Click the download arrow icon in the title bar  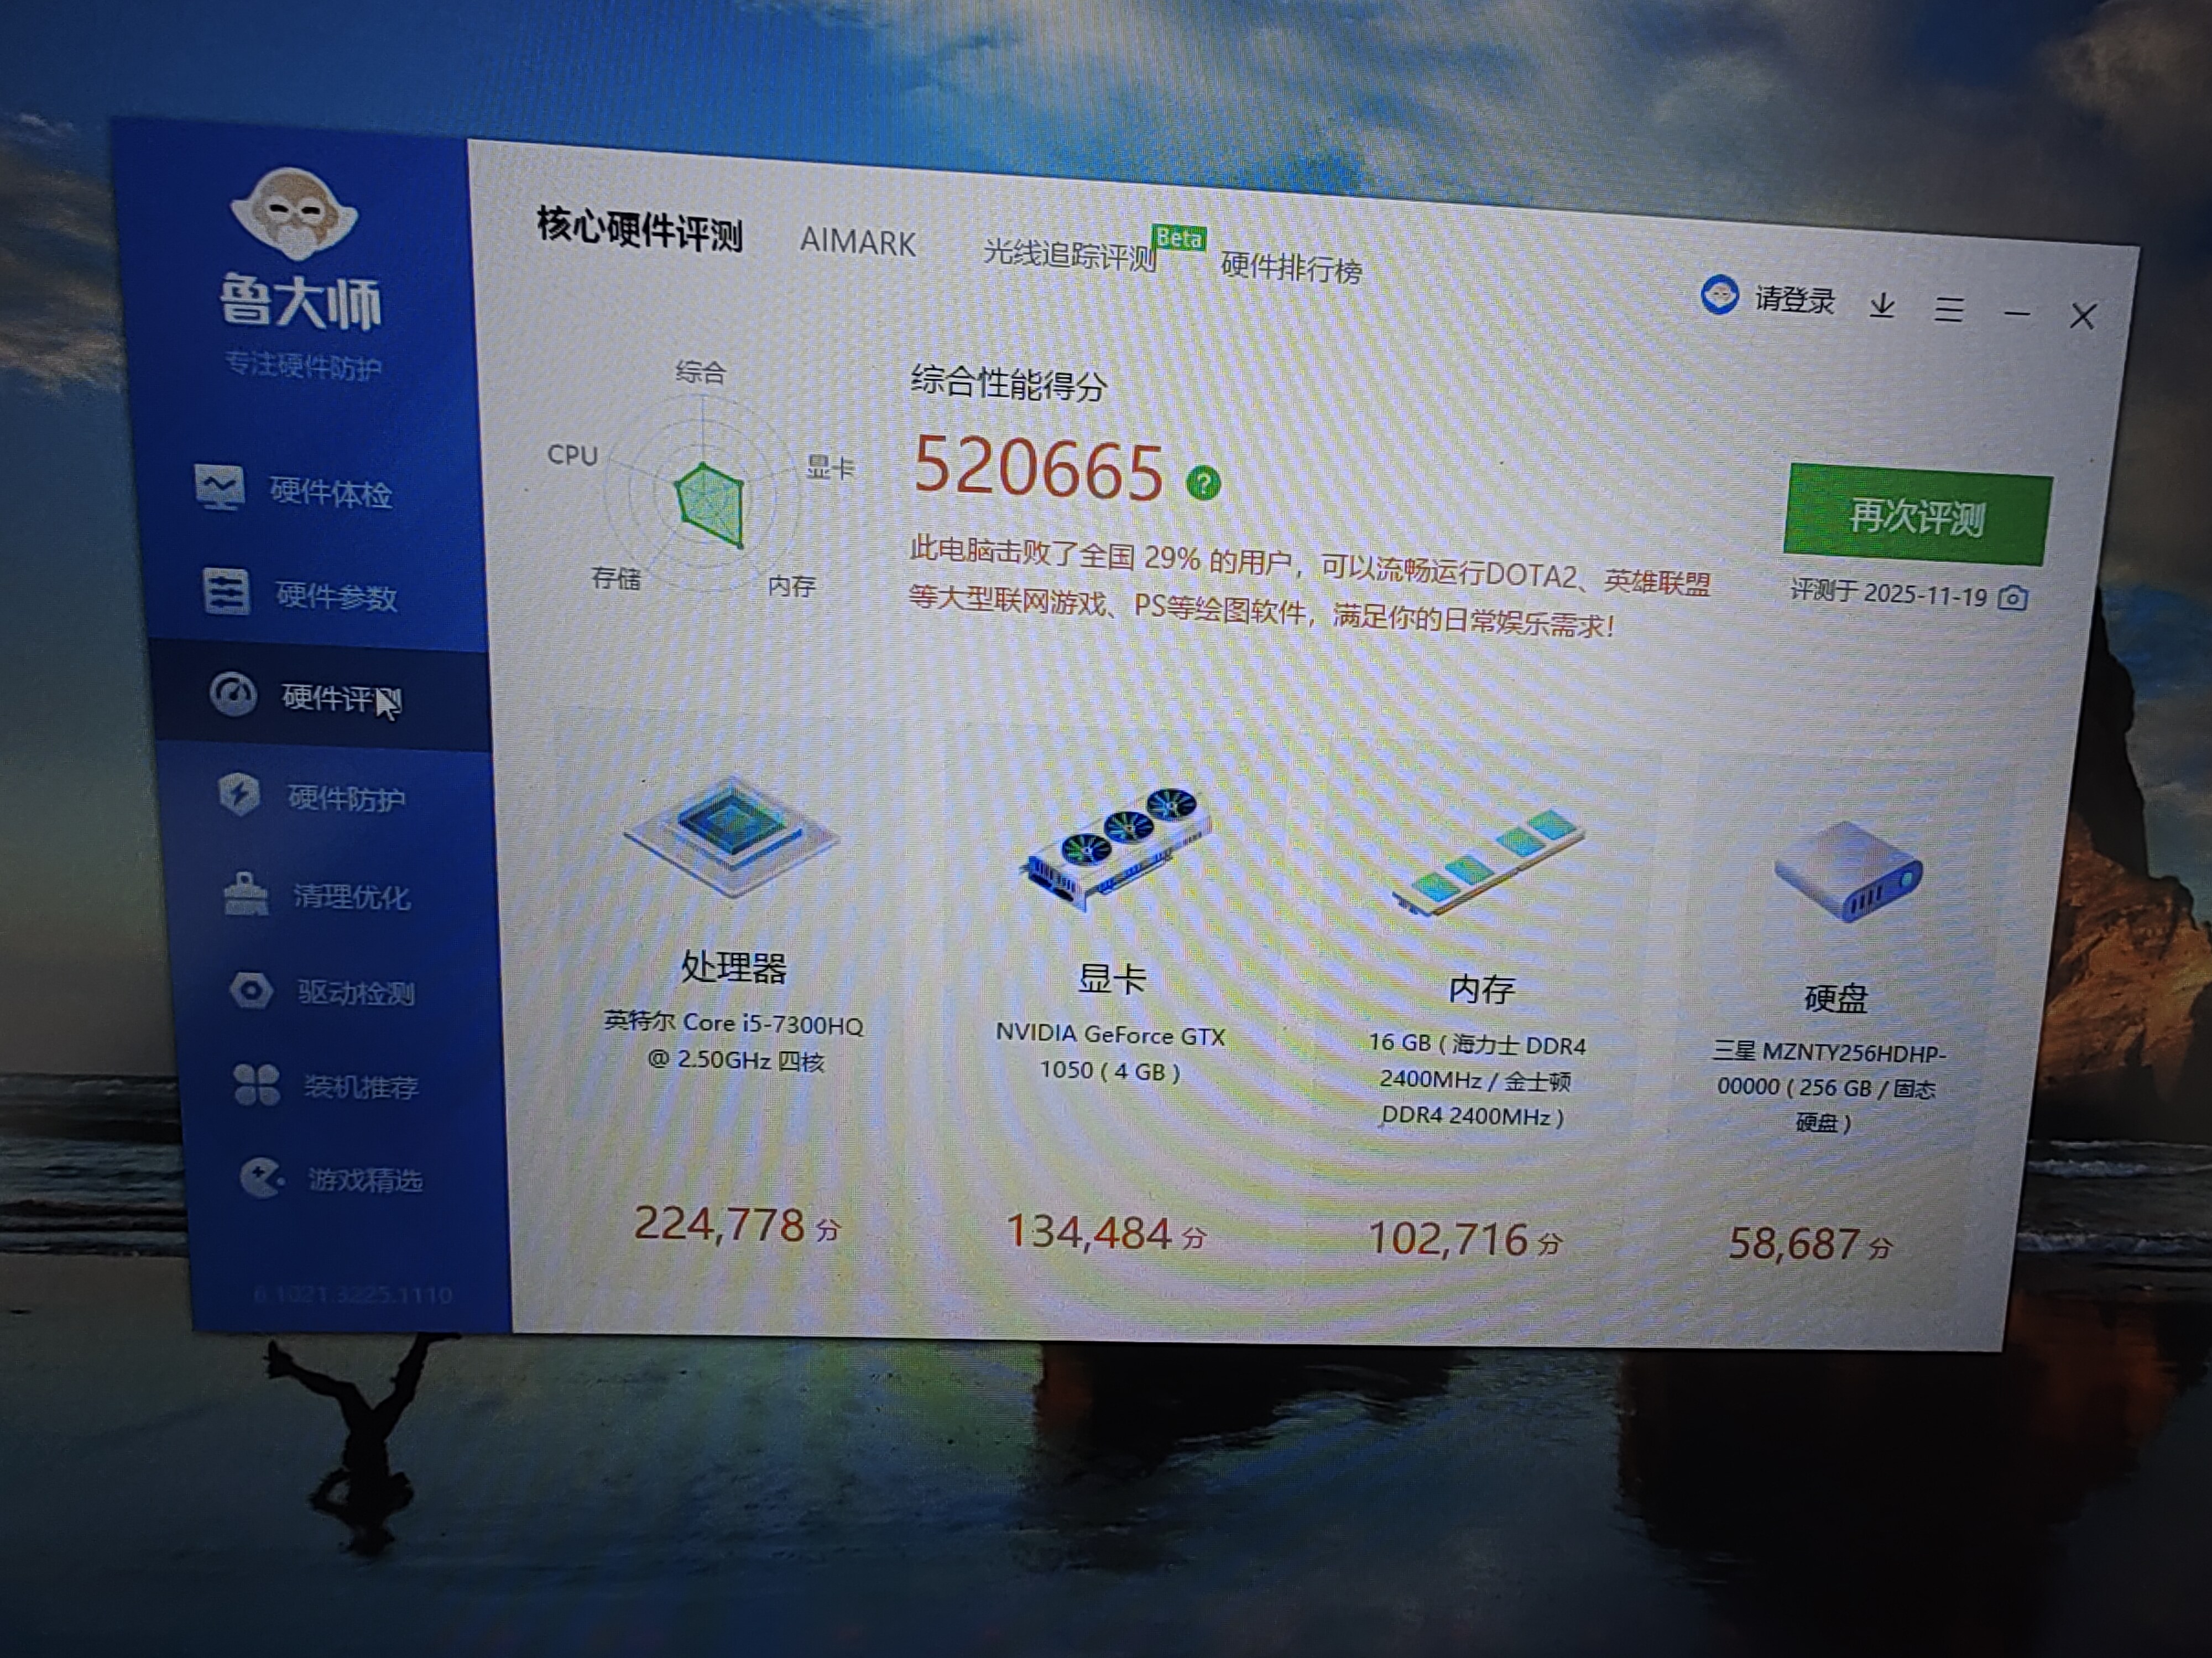[x=1882, y=305]
